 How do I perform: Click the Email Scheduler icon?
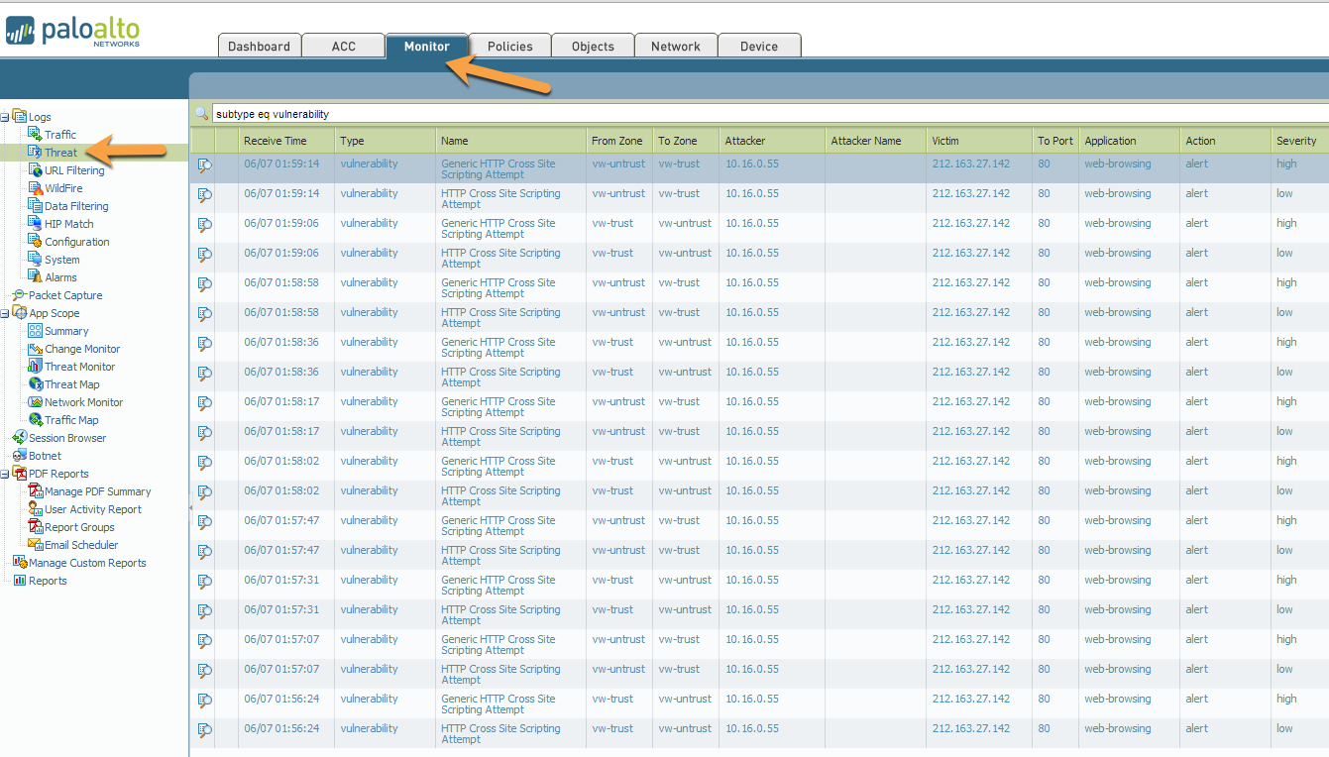pos(36,545)
